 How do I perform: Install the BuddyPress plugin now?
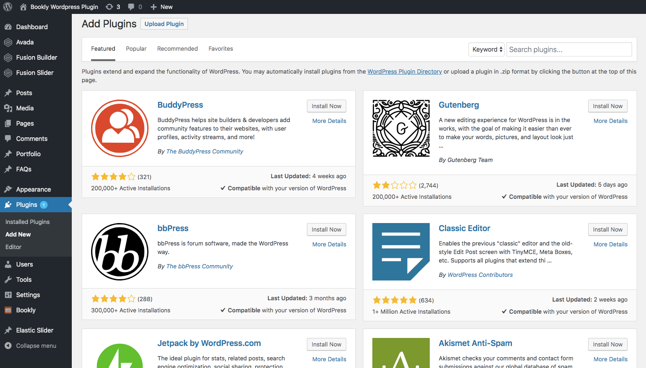(327, 106)
